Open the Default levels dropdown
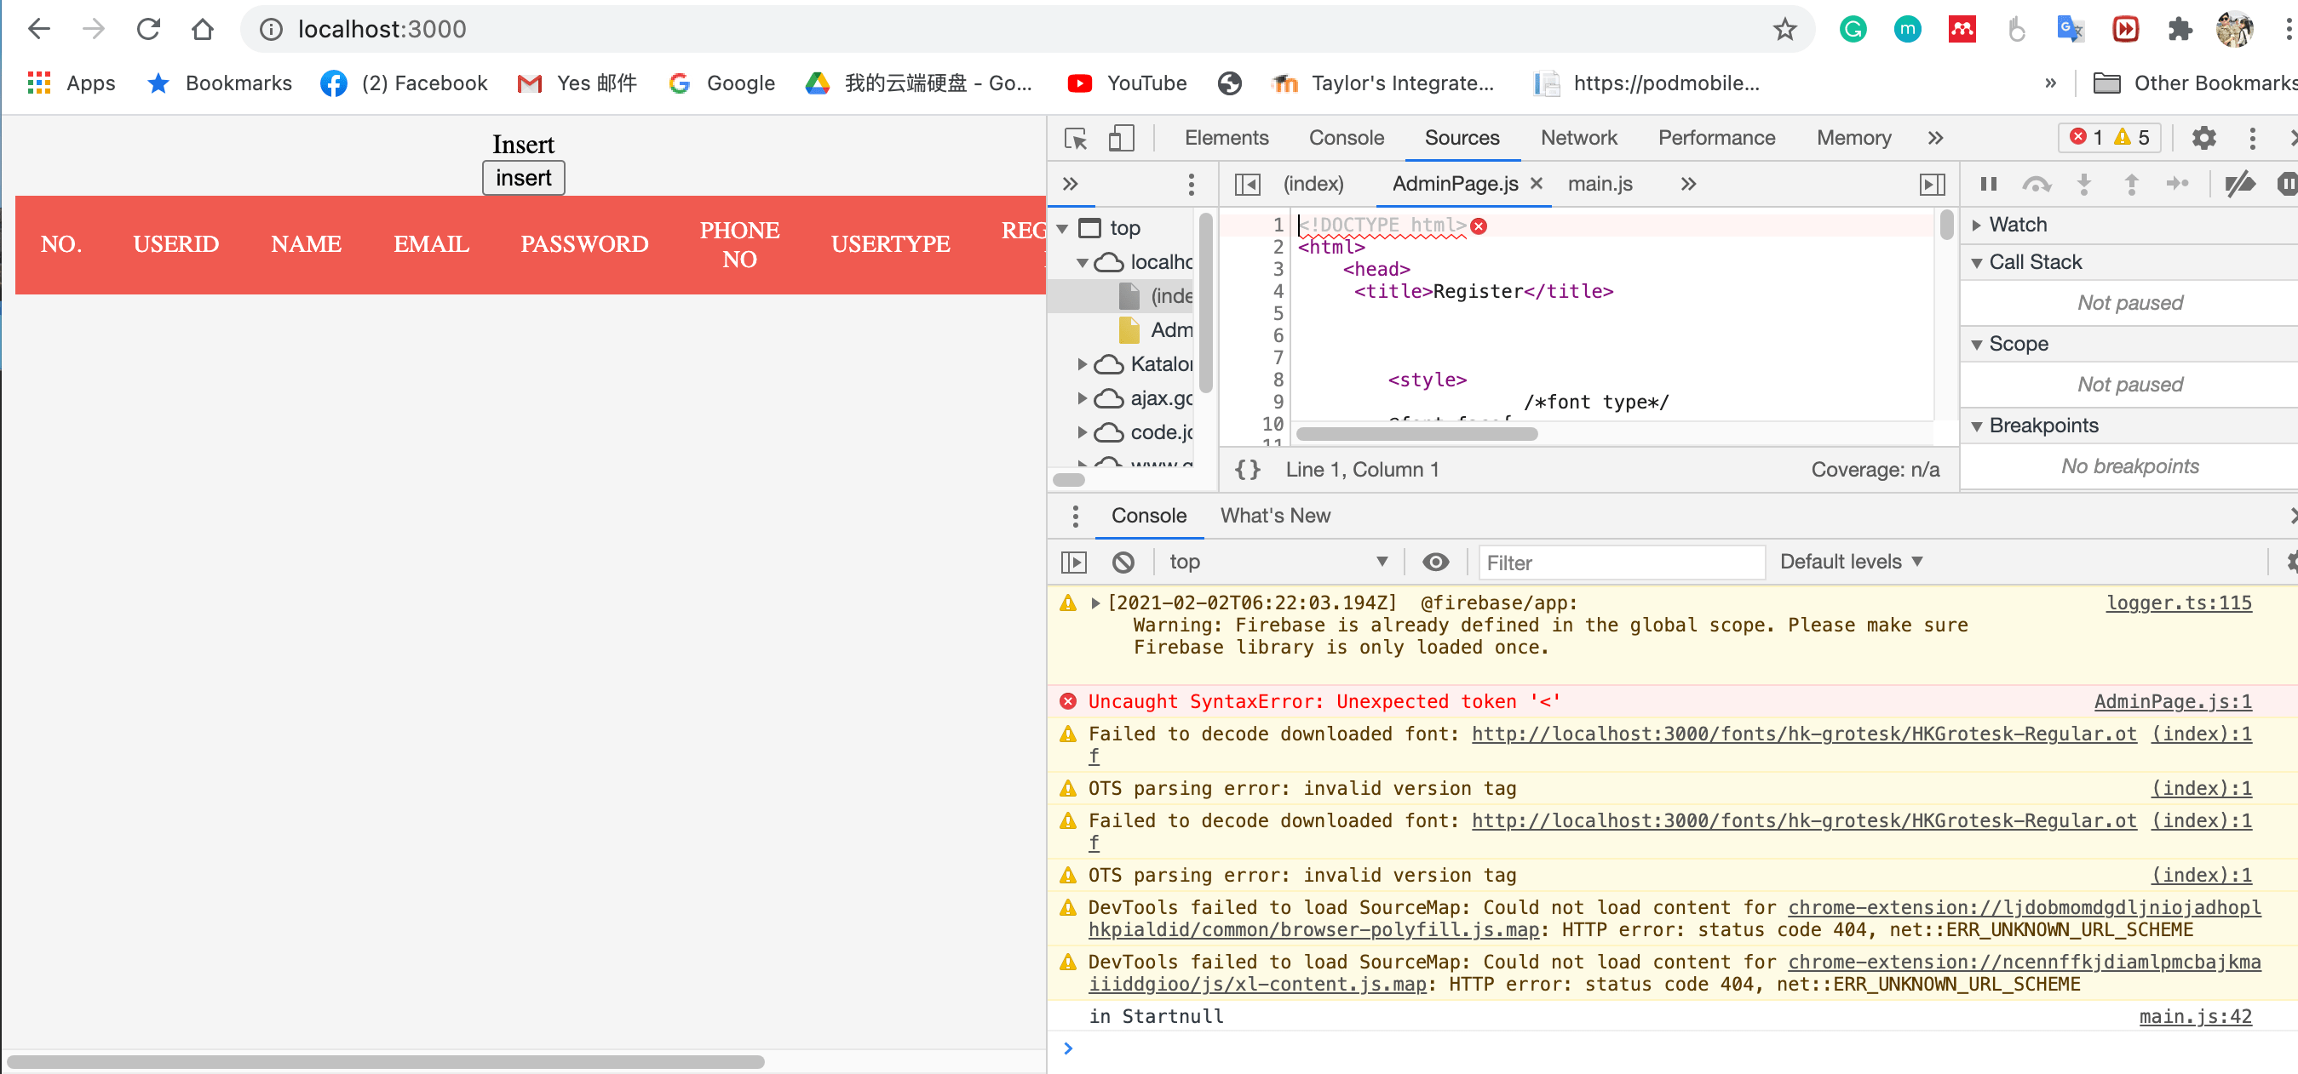This screenshot has width=2298, height=1074. 1850,563
